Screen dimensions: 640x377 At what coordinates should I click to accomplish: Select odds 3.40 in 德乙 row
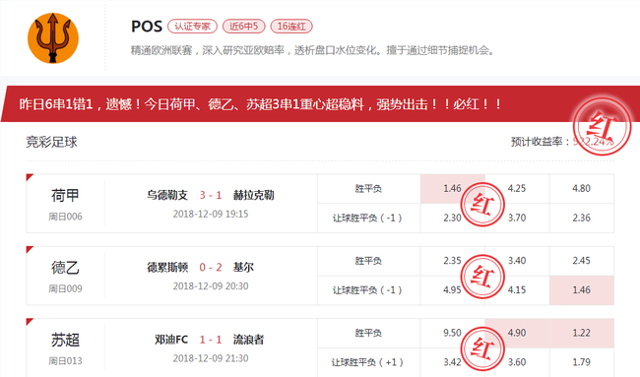pyautogui.click(x=517, y=261)
